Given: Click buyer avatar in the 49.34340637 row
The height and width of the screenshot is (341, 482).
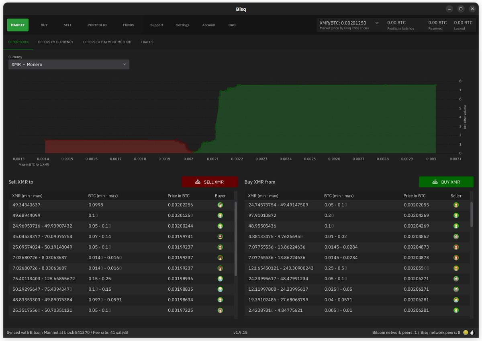Looking at the screenshot, I should pos(220,205).
